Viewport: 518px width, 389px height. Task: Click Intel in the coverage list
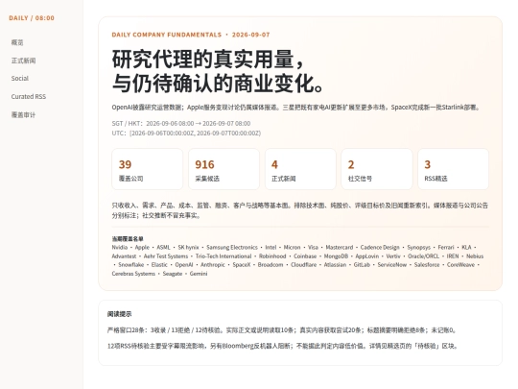(x=271, y=248)
